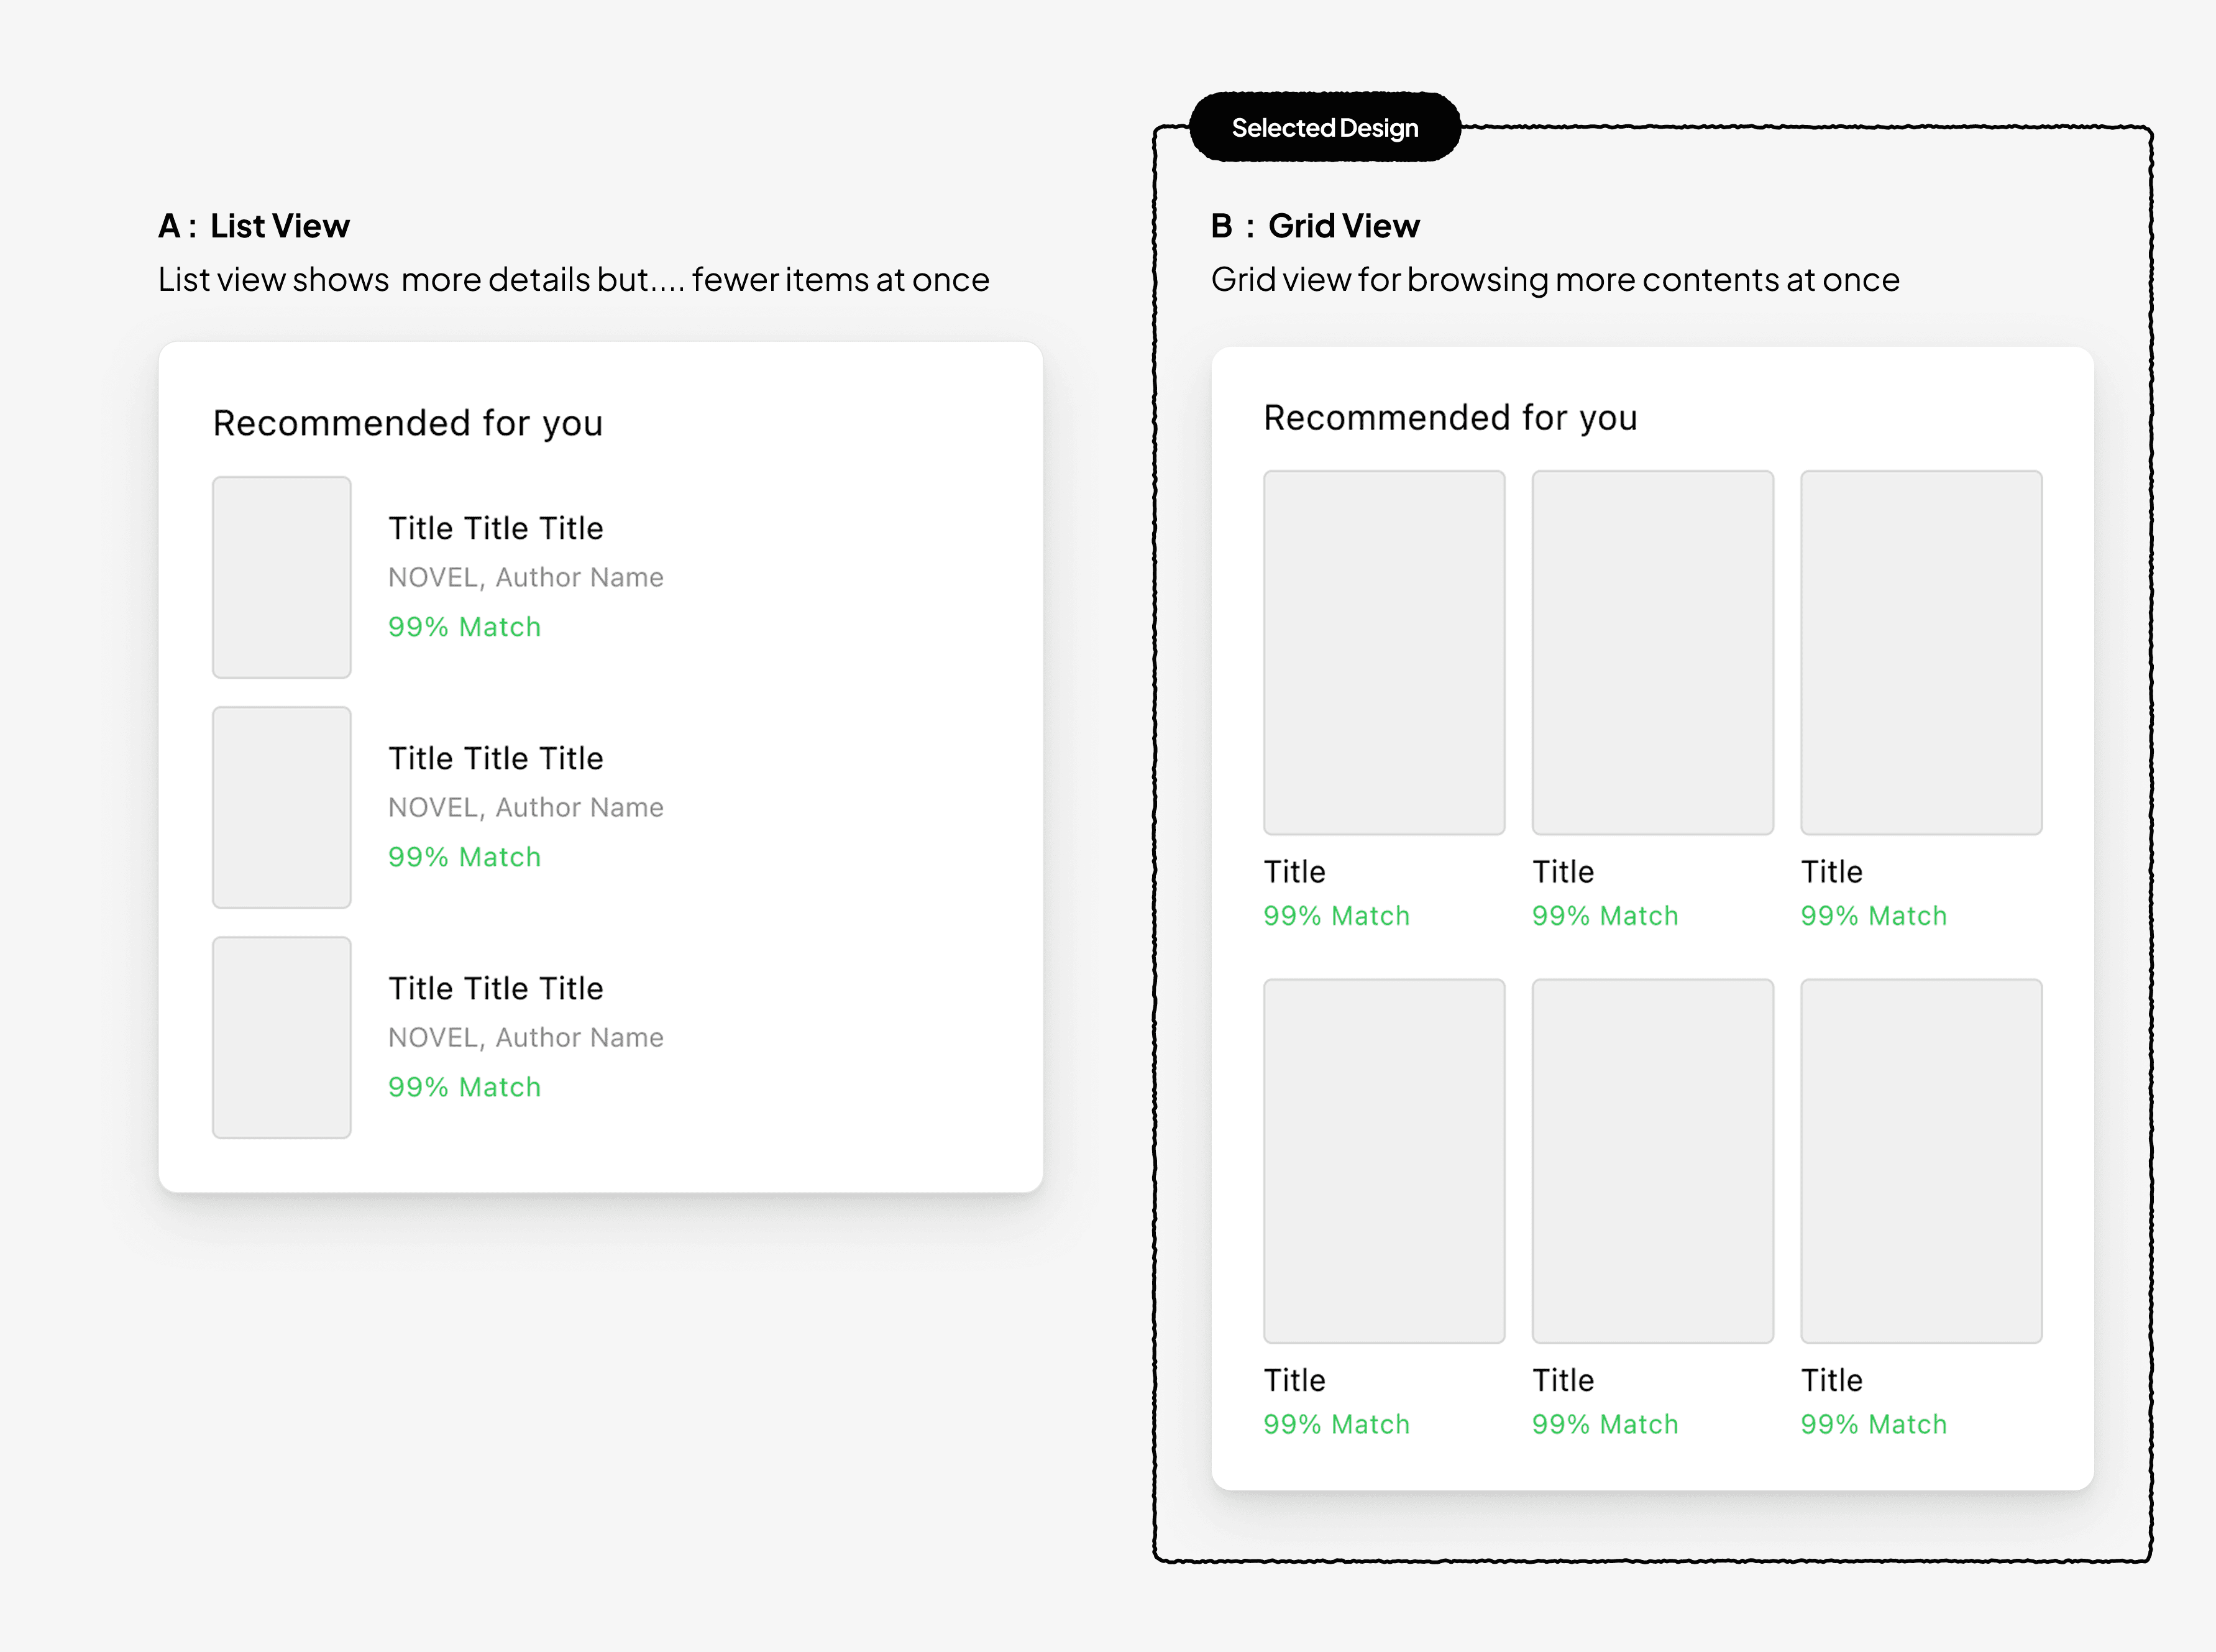Click the A: List View heading
Screen dimensions: 2216x1652
click(254, 226)
